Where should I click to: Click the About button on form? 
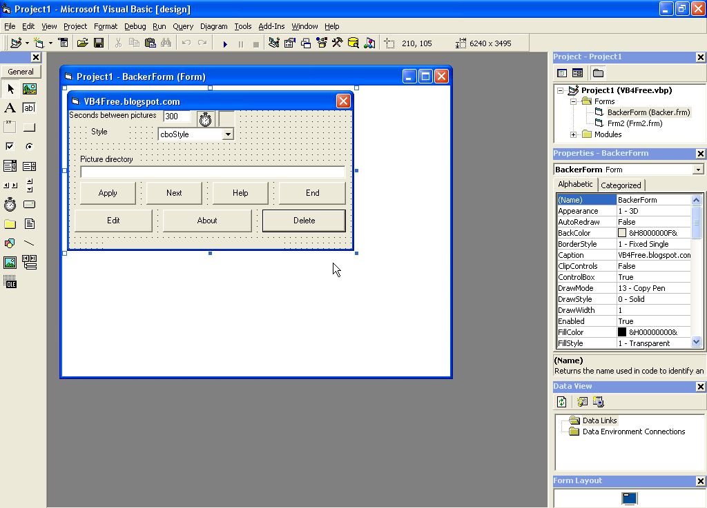(207, 221)
